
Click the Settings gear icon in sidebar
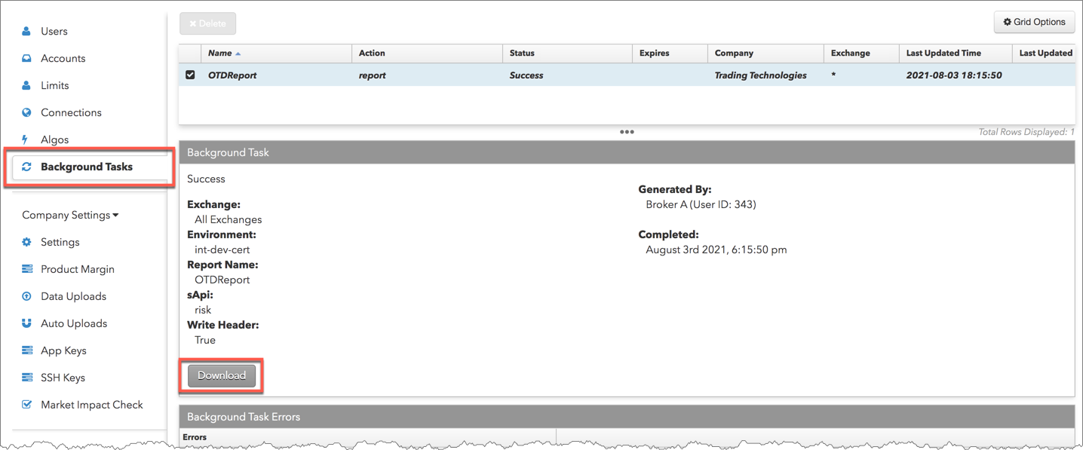[x=26, y=243]
